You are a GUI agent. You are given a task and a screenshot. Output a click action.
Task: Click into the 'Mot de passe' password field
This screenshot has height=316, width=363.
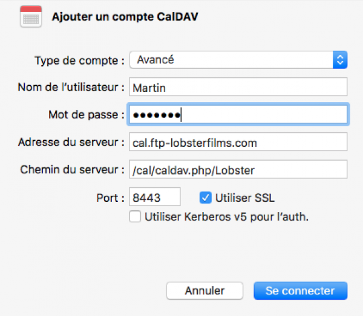pyautogui.click(x=238, y=114)
